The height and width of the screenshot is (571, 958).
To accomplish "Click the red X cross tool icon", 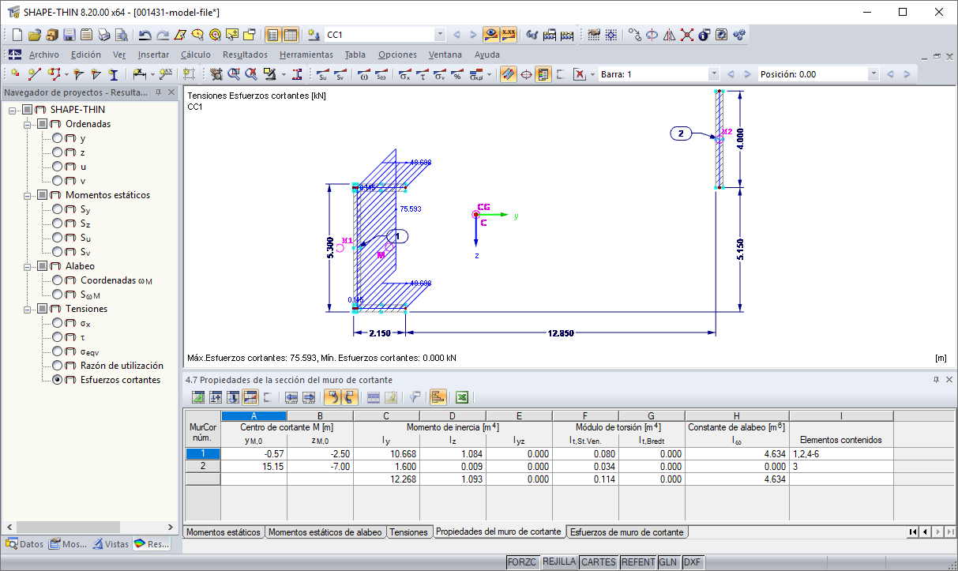I will (687, 35).
